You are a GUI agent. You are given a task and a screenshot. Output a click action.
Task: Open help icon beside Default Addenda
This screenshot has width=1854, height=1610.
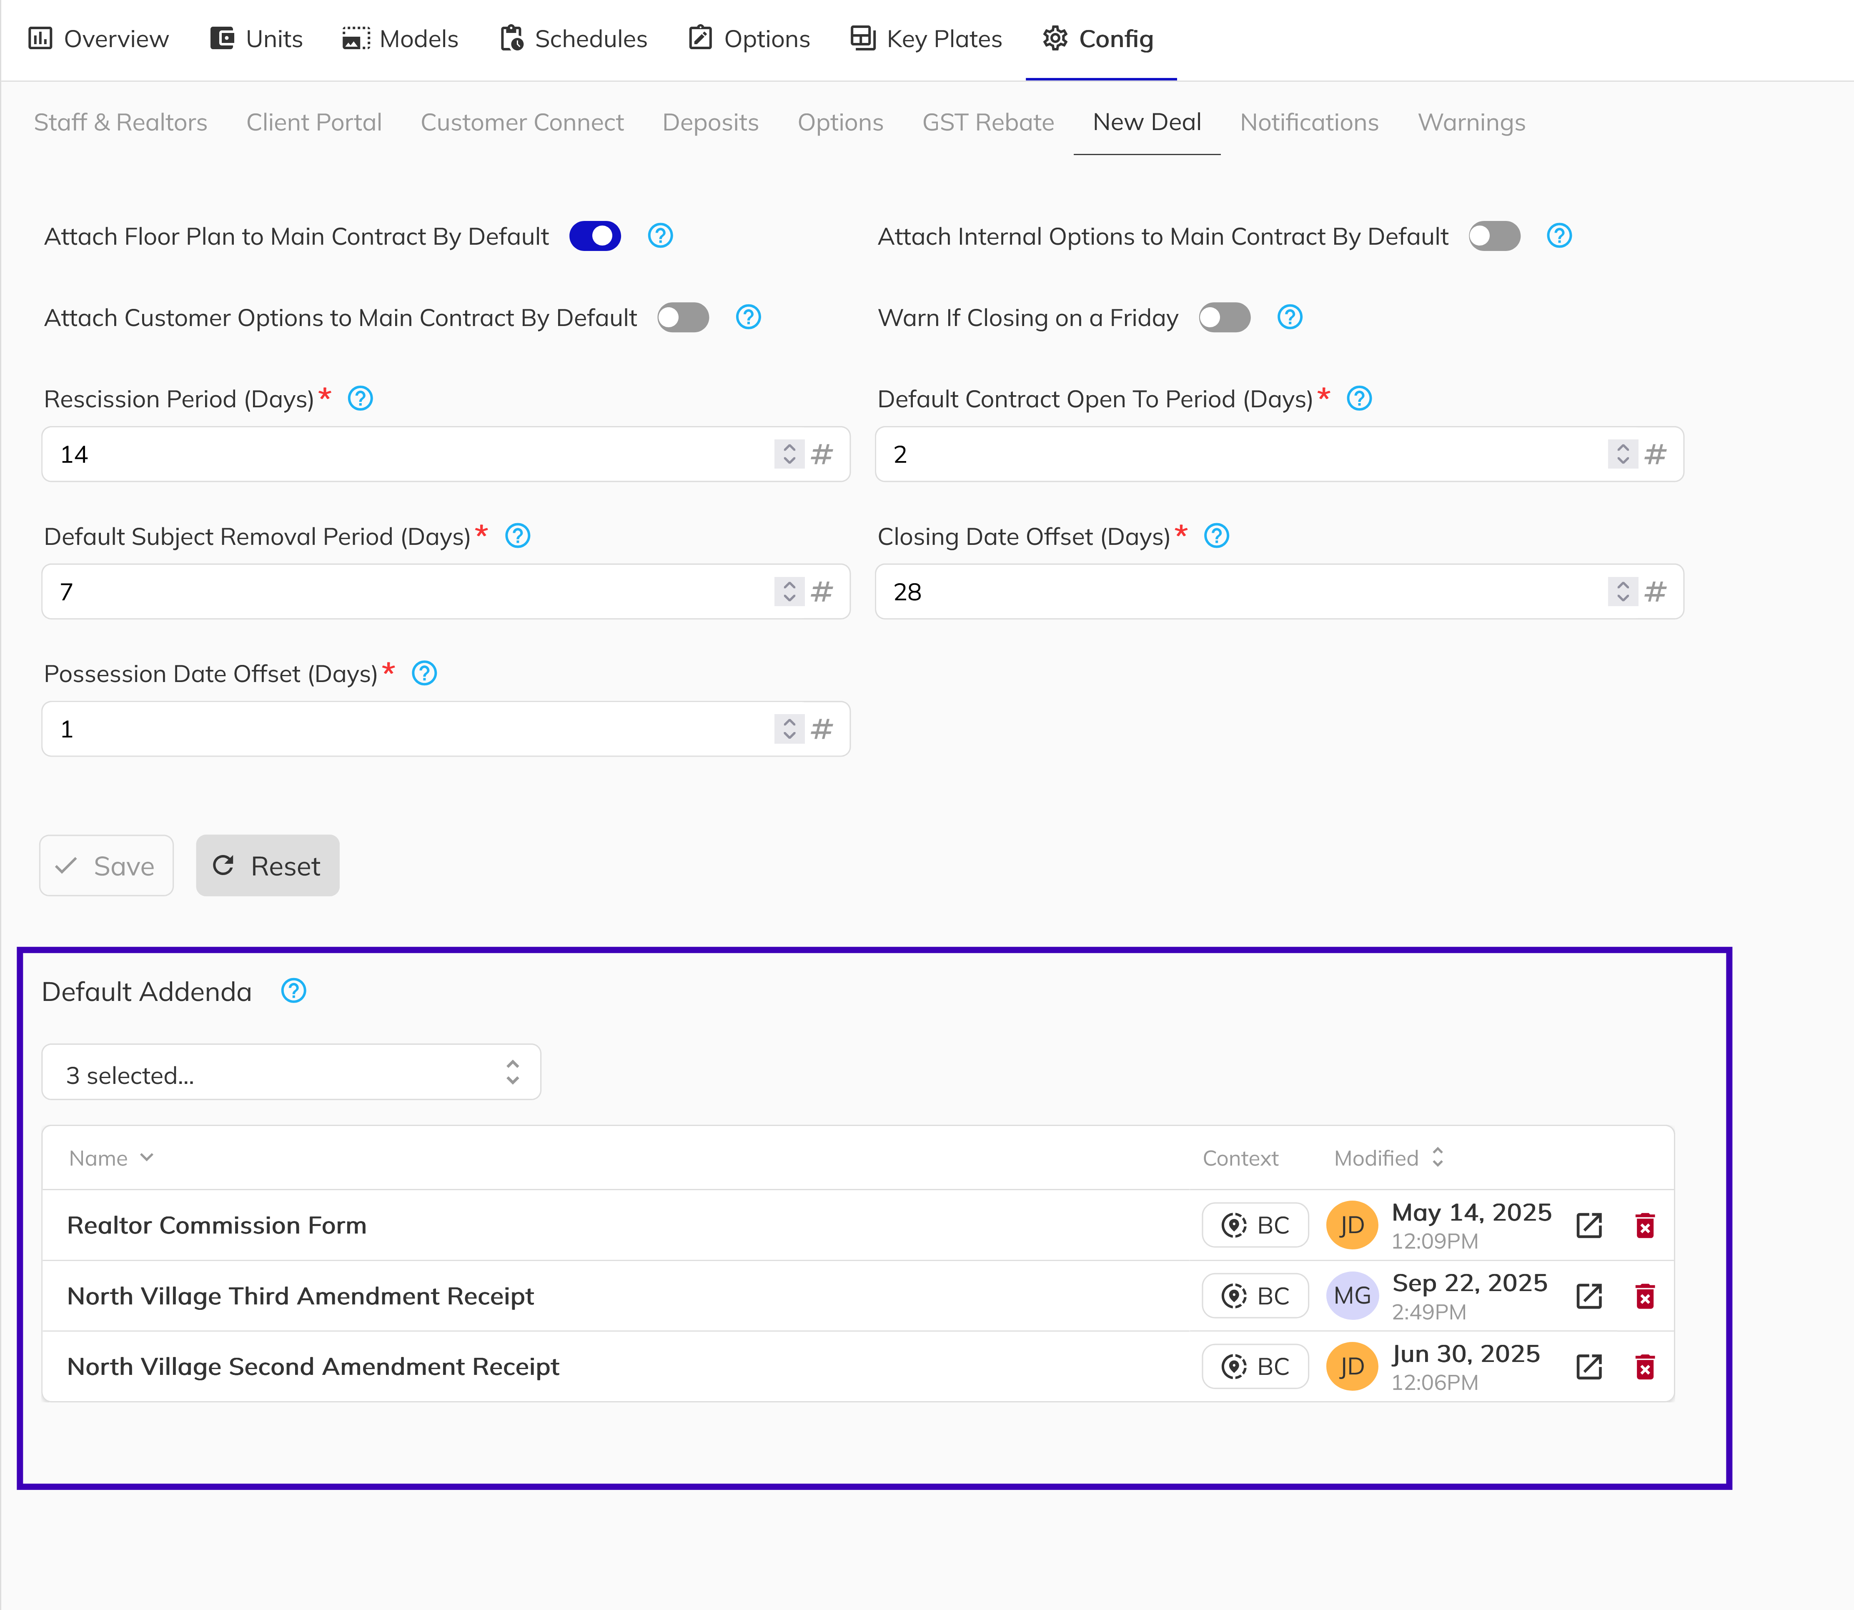pos(294,991)
